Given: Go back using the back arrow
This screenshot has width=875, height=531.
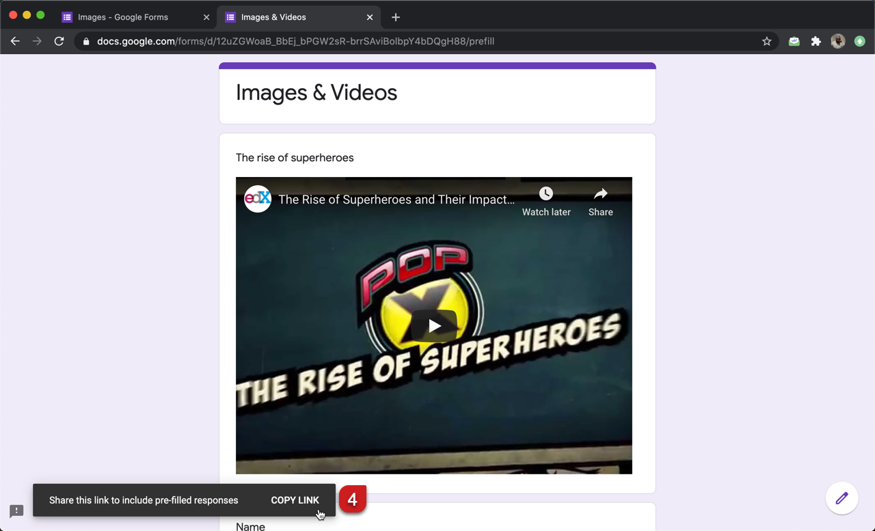Looking at the screenshot, I should point(15,41).
